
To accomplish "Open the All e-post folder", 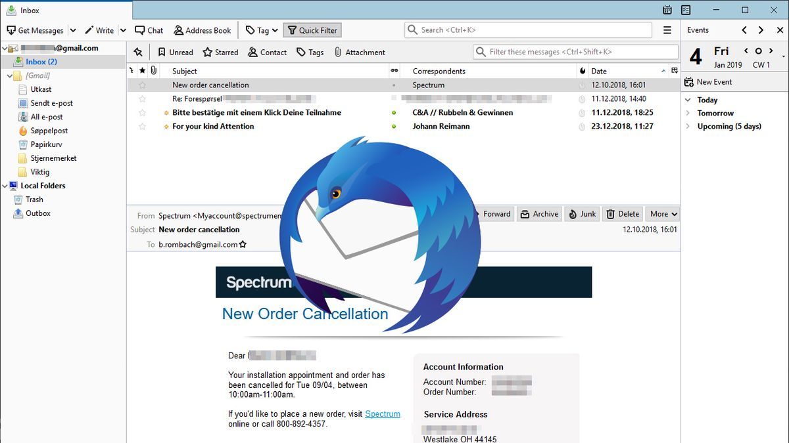I will point(47,117).
